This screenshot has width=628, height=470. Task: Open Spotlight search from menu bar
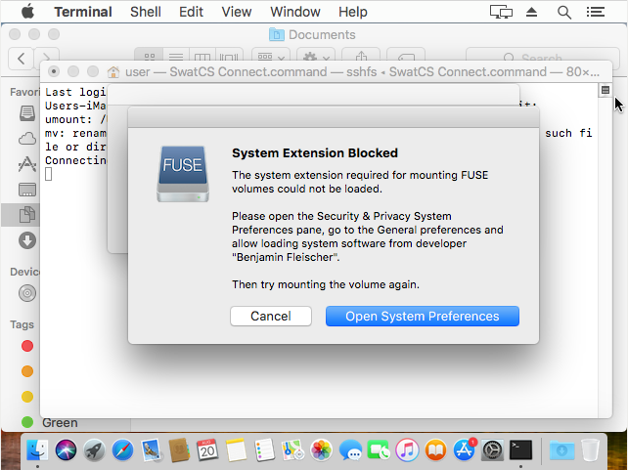pyautogui.click(x=564, y=12)
